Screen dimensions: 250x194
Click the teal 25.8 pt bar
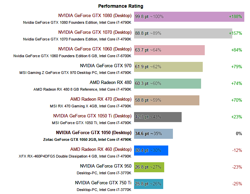point(148,184)
